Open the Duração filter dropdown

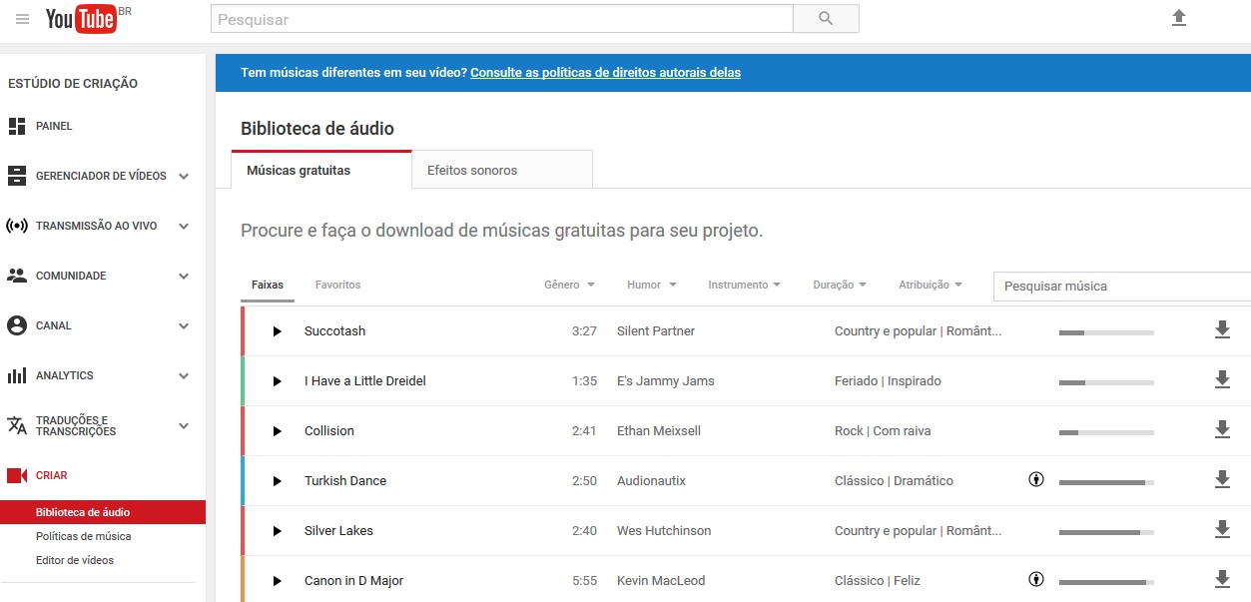(839, 285)
